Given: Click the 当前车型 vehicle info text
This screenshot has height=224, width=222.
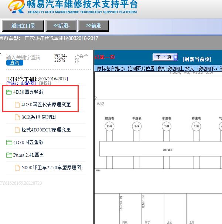Looking at the screenshot, I should (49, 38).
